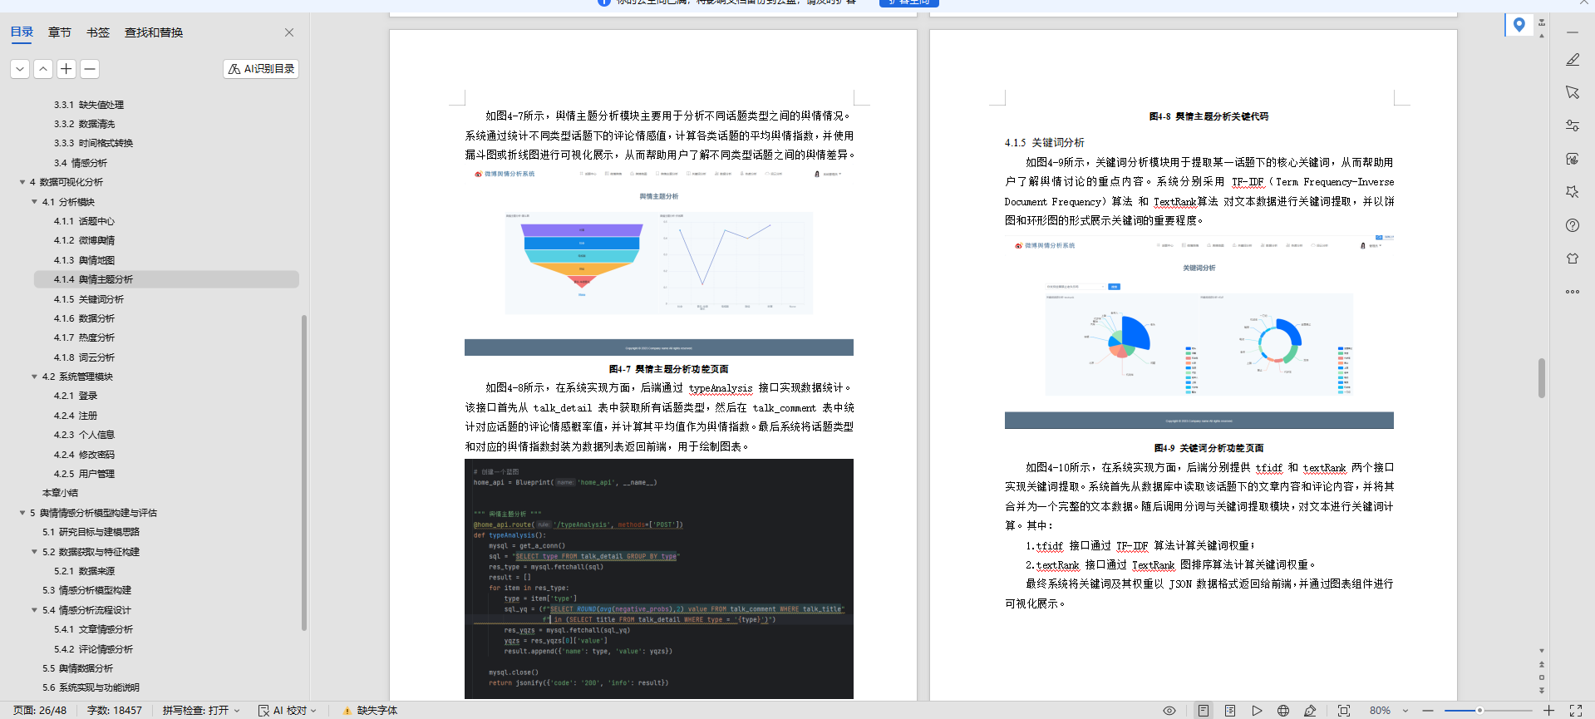Click the funnel chart figure 4-7 image
This screenshot has height=719, width=1595.
click(659, 261)
